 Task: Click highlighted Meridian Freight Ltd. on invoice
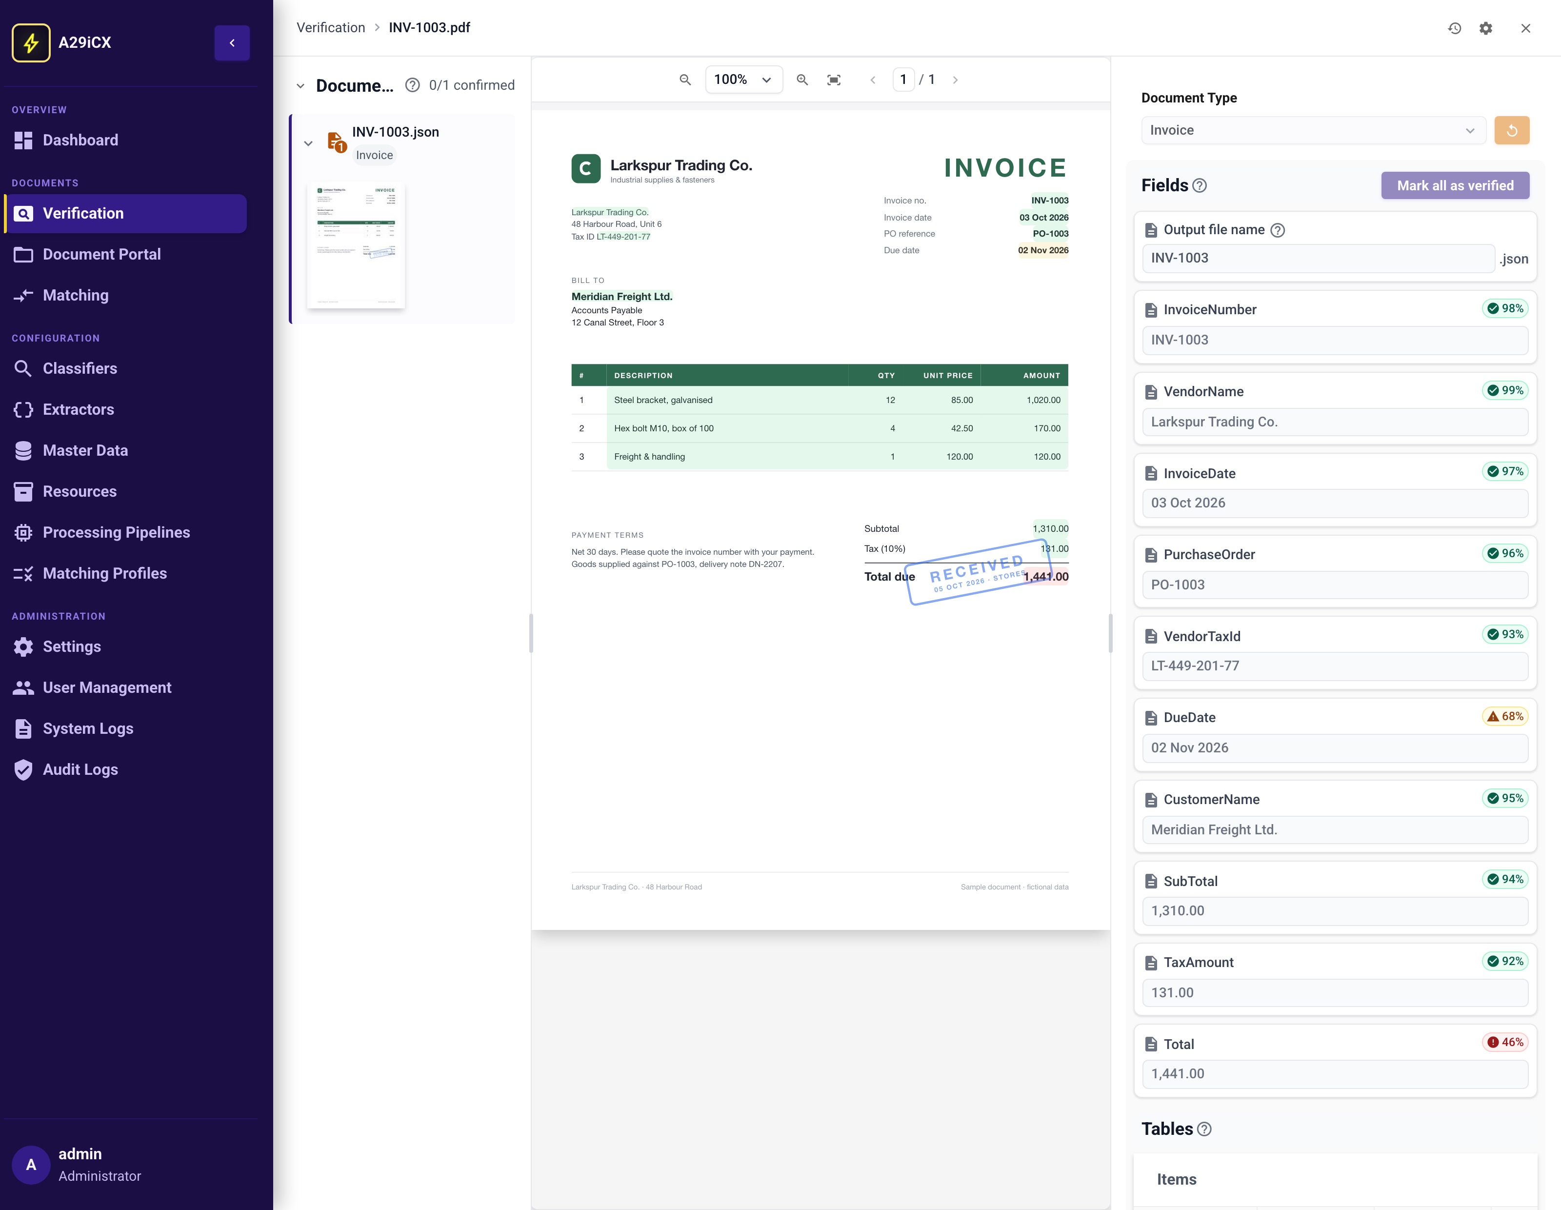(x=622, y=297)
